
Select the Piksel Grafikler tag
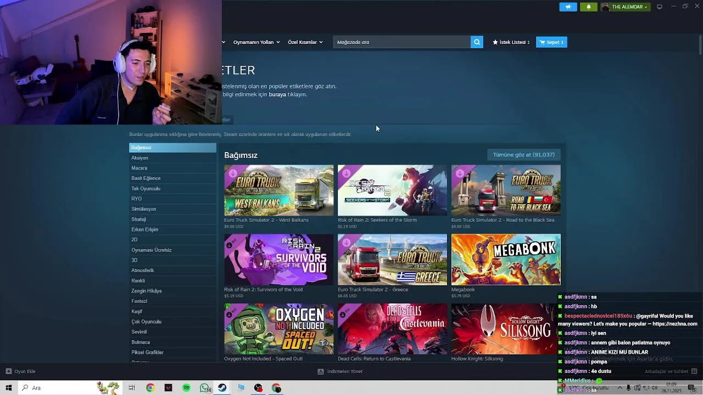(x=172, y=352)
